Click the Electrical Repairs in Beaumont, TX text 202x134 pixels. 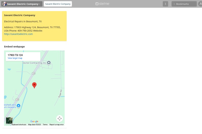point(23,21)
